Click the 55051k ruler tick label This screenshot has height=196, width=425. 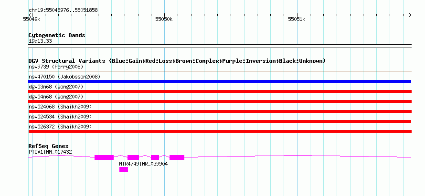tap(297, 19)
